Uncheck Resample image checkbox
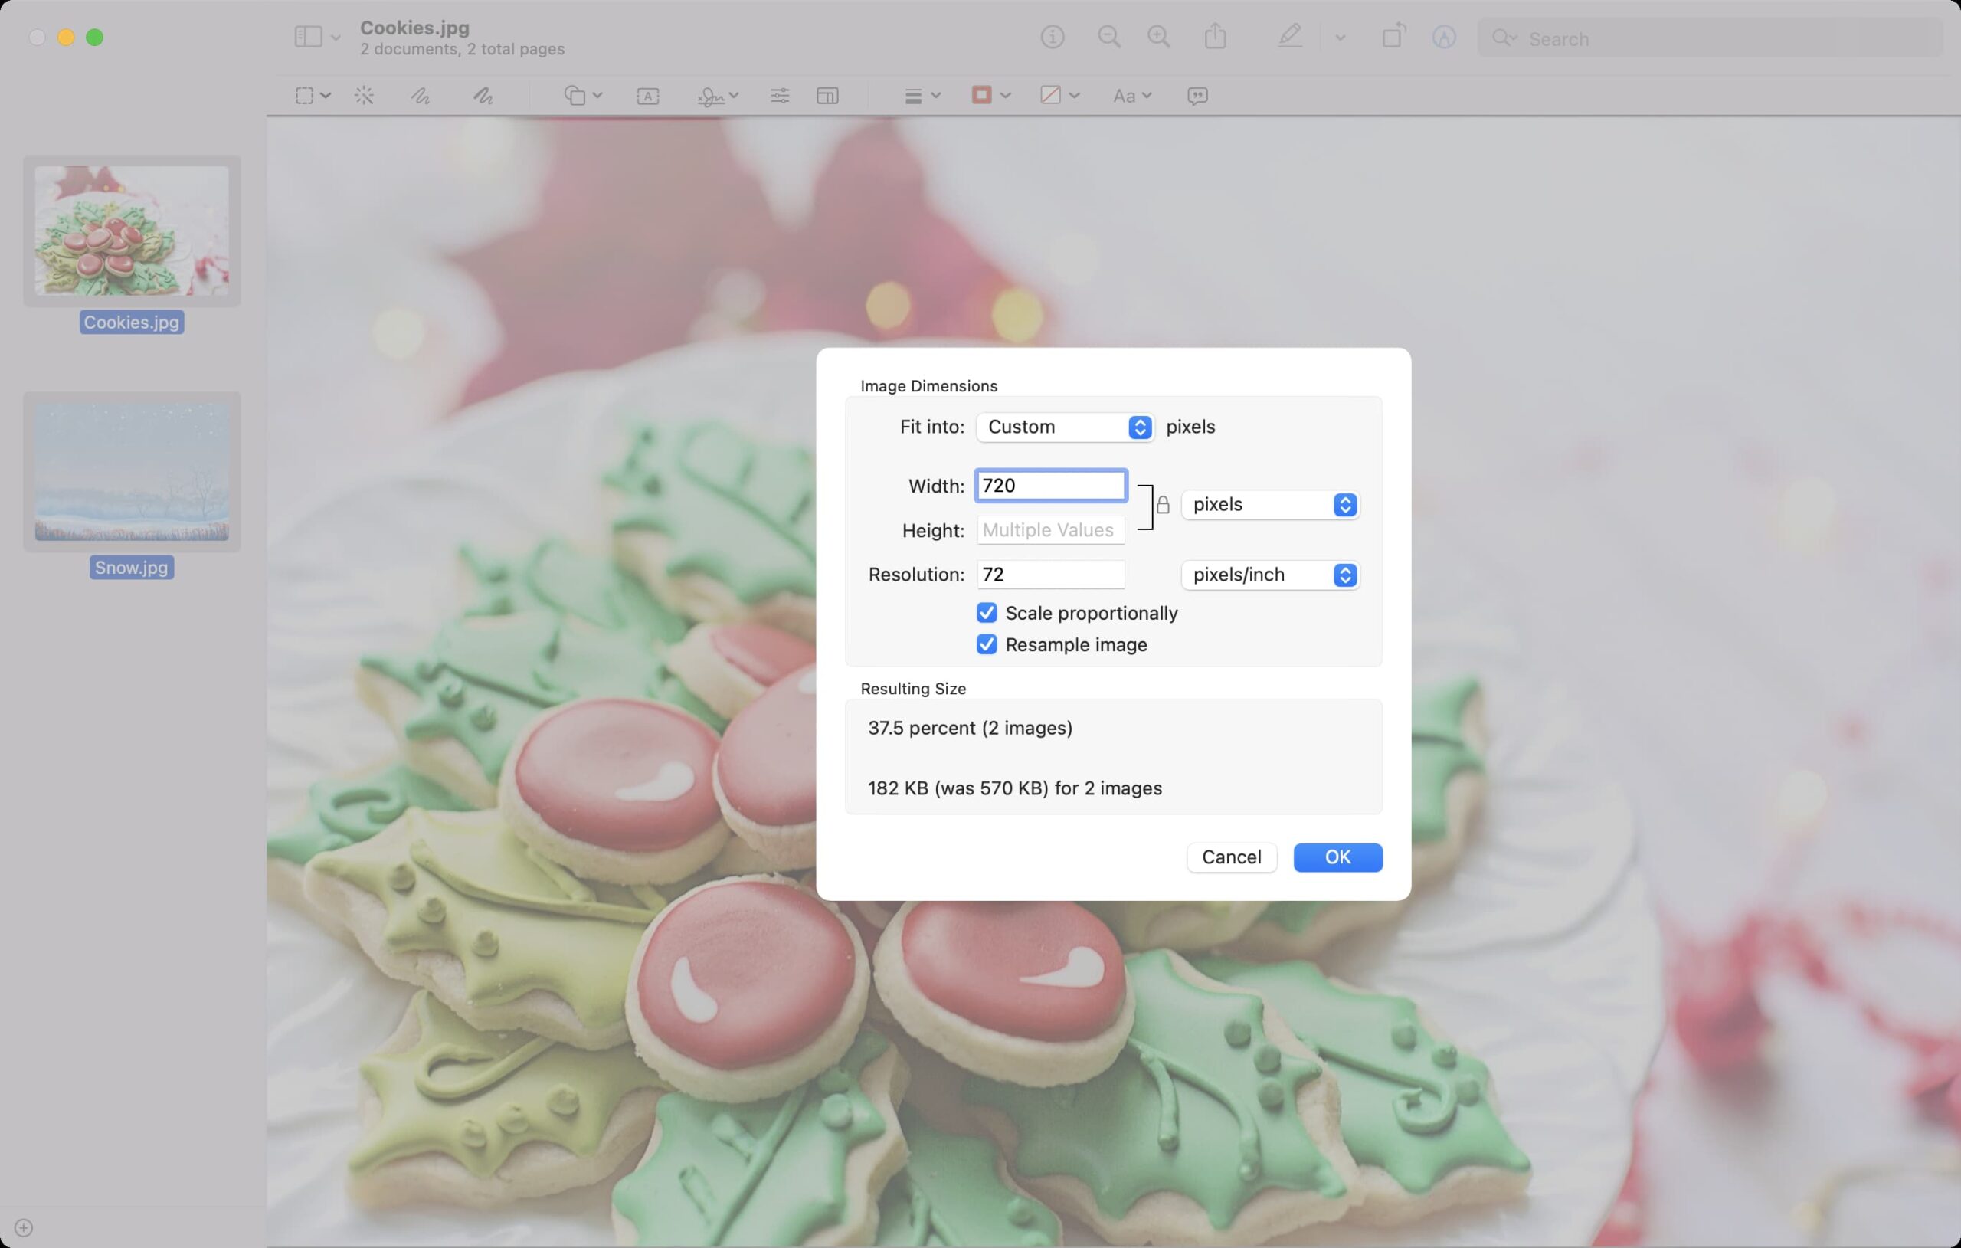The image size is (1961, 1248). (986, 644)
